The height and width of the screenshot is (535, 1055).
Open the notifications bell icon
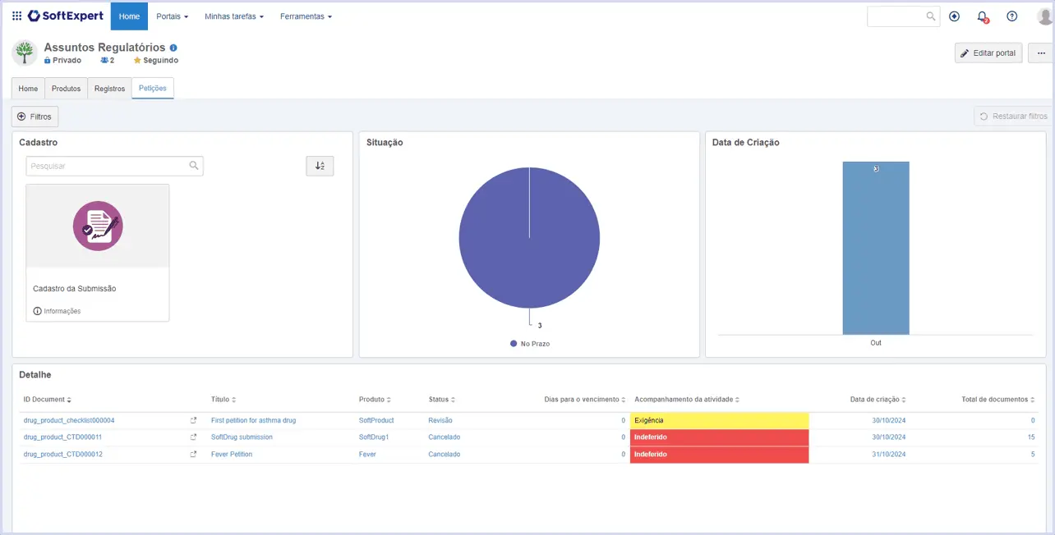[982, 16]
